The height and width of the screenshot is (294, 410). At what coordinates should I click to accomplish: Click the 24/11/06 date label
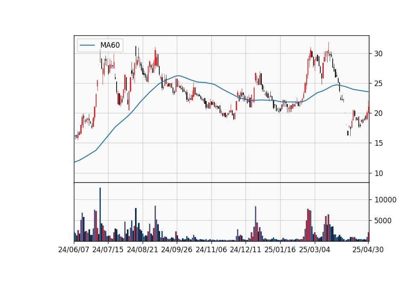(211, 250)
